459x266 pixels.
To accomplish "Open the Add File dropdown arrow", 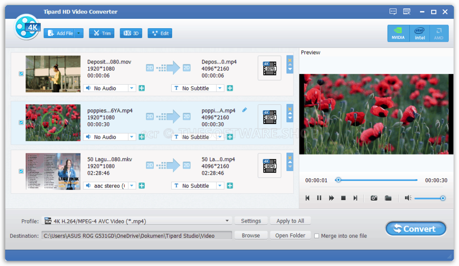I will [x=79, y=33].
